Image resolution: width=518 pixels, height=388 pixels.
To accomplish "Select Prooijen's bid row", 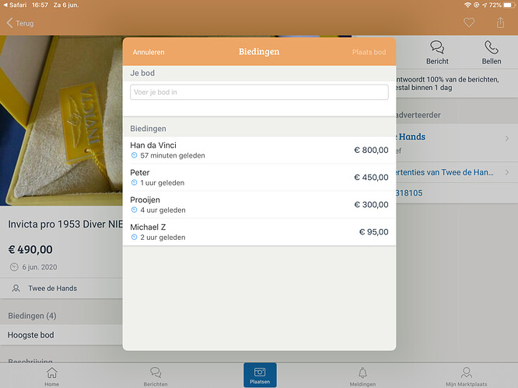I will click(259, 205).
